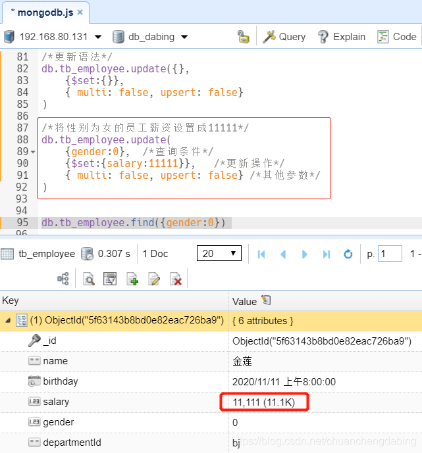The width and height of the screenshot is (422, 453).
Task: Click the 1 Doc count label
Action: 155,254
